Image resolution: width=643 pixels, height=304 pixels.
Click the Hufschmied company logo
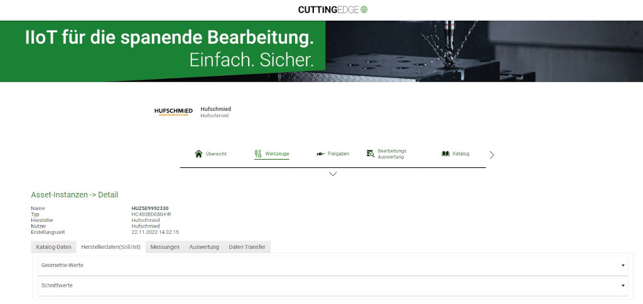tap(173, 112)
